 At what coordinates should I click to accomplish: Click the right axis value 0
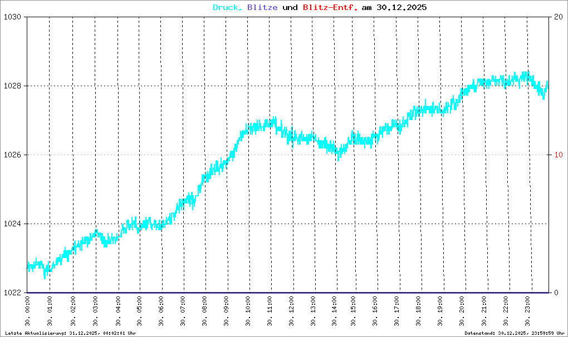pyautogui.click(x=556, y=293)
